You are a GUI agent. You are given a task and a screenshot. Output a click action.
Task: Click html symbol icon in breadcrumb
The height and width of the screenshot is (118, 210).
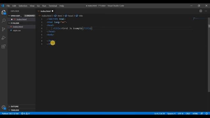[55, 16]
